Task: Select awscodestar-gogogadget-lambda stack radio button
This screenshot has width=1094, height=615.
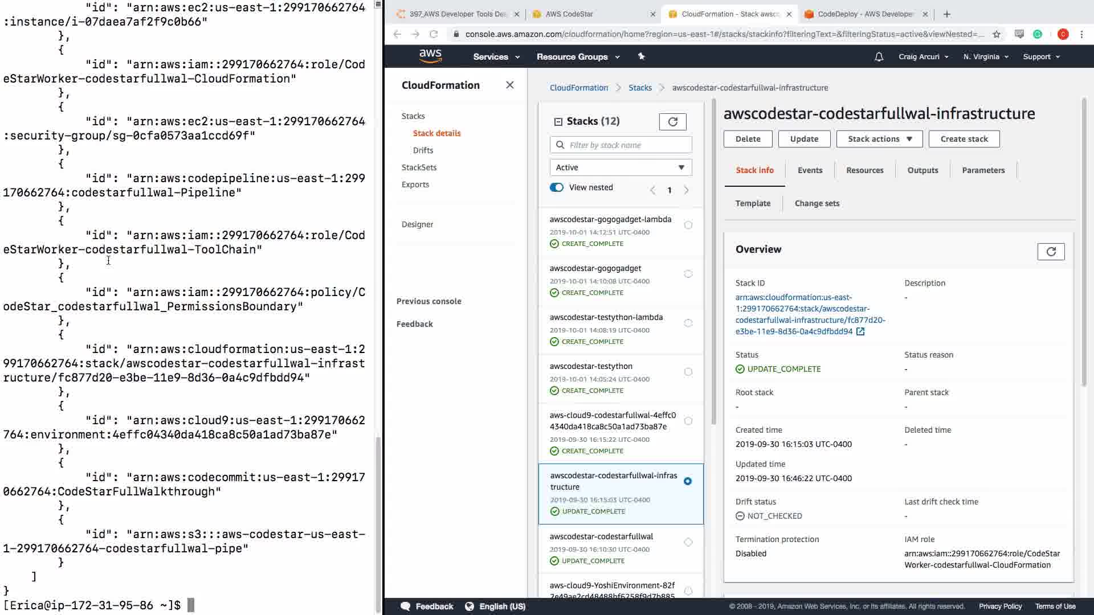Action: point(688,225)
